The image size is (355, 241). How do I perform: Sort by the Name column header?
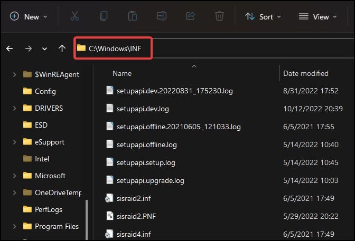122,73
